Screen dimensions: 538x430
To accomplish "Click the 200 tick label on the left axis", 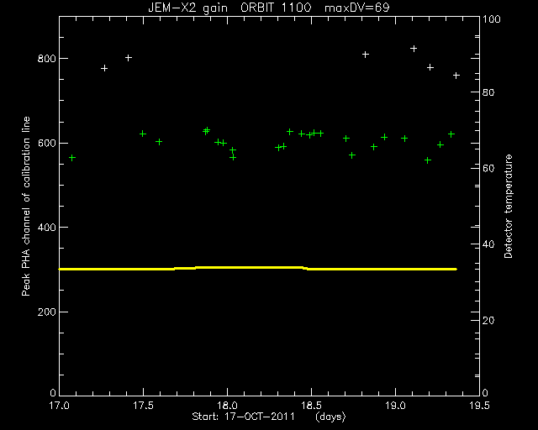I will [x=46, y=312].
